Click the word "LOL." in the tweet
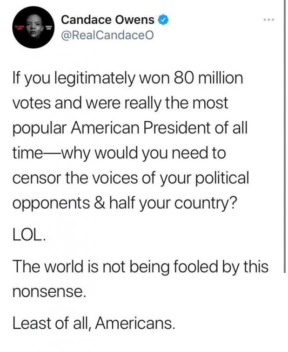Image resolution: width=288 pixels, height=352 pixels. [x=29, y=235]
